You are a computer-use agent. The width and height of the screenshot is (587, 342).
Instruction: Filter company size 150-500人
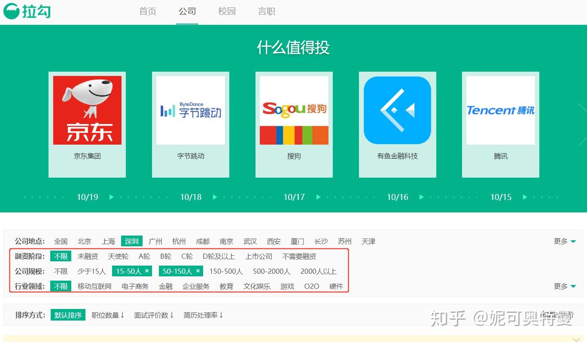point(226,271)
